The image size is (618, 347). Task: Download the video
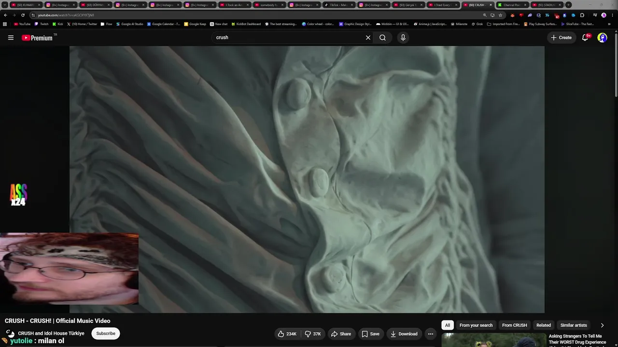point(404,334)
